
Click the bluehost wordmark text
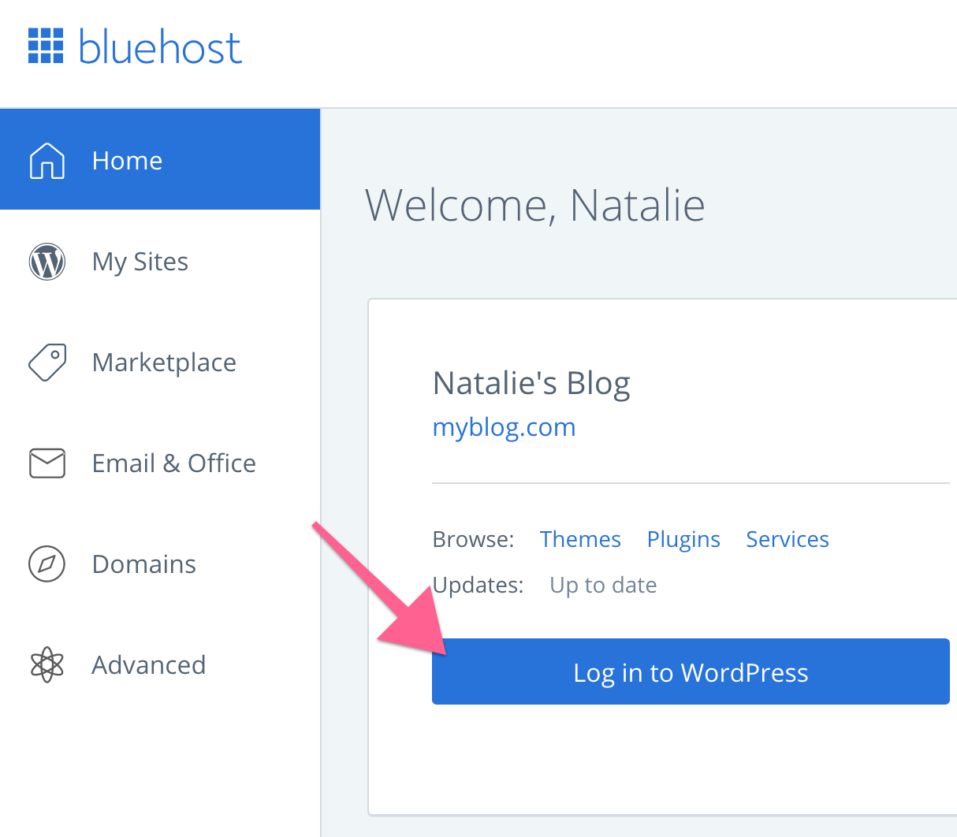click(x=160, y=47)
